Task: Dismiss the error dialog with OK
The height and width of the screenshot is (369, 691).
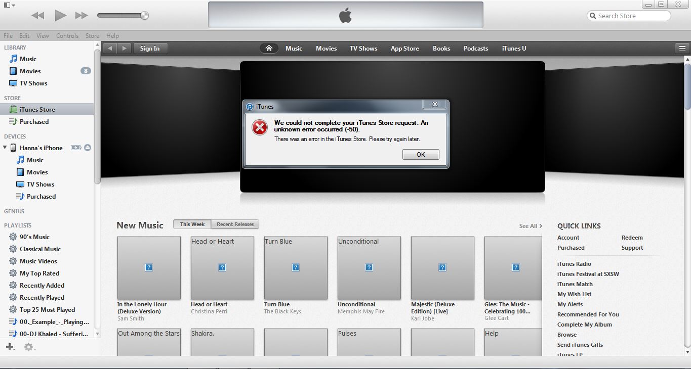Action: point(421,155)
